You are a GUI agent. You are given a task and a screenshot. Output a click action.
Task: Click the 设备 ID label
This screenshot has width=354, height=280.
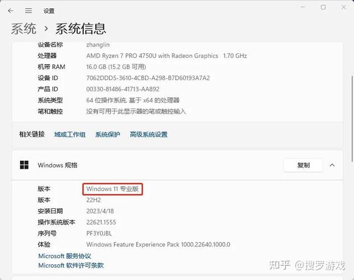tap(48, 78)
